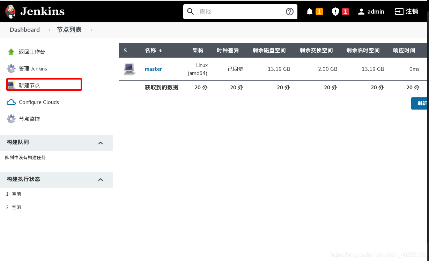Sort by 剩余磁盘空间 column header

point(269,51)
